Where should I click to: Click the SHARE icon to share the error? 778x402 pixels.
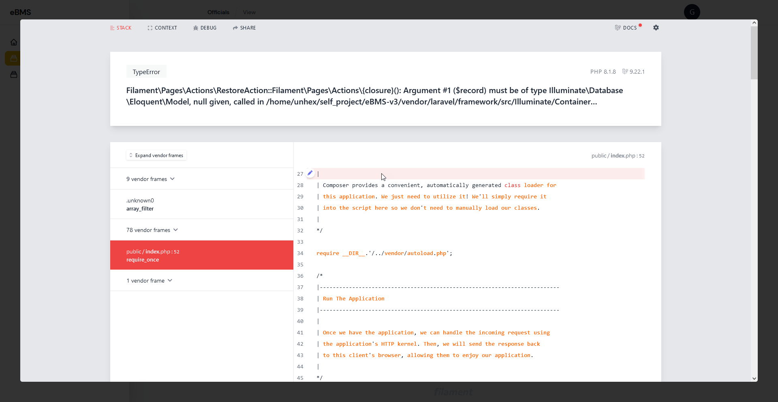click(244, 28)
